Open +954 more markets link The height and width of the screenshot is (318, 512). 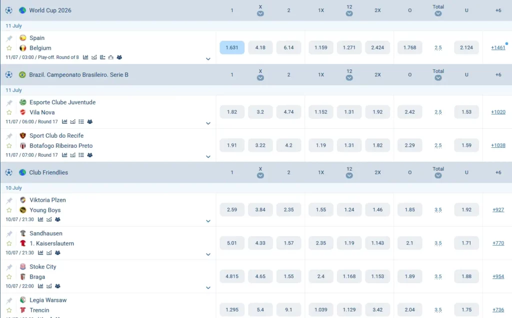coord(498,276)
